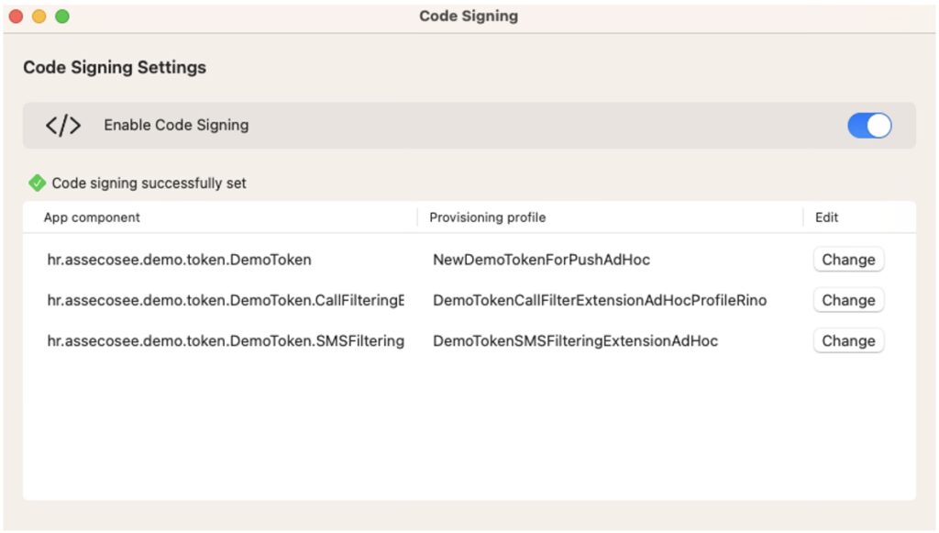This screenshot has width=939, height=533.
Task: Click the Enable Code Signing label
Action: point(176,126)
